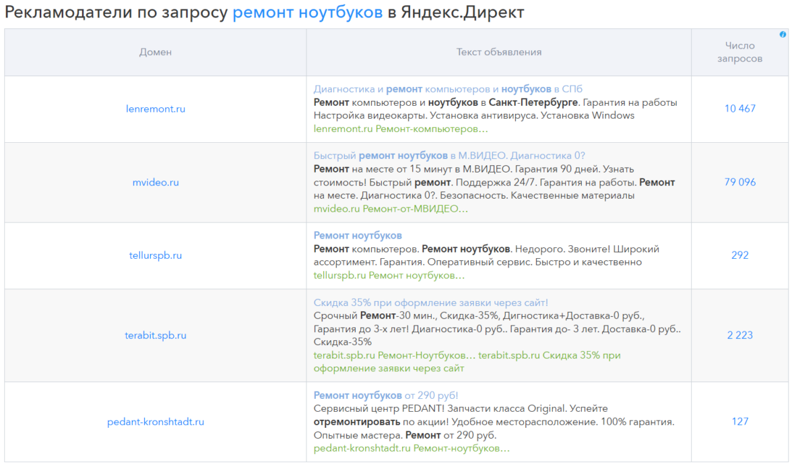This screenshot has height=467, width=792.
Task: Click ad title Быстрый ремонт ноутбуков в М.ВИДЕО
Action: coord(449,156)
